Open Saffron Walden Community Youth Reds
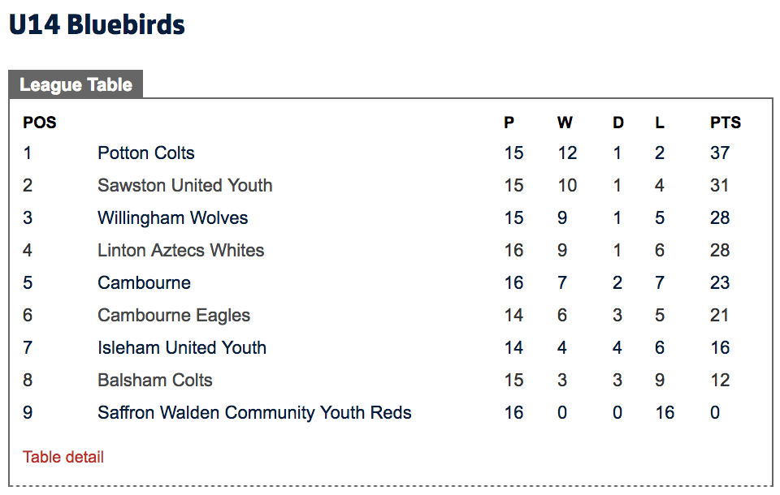780x495 pixels. tap(254, 412)
